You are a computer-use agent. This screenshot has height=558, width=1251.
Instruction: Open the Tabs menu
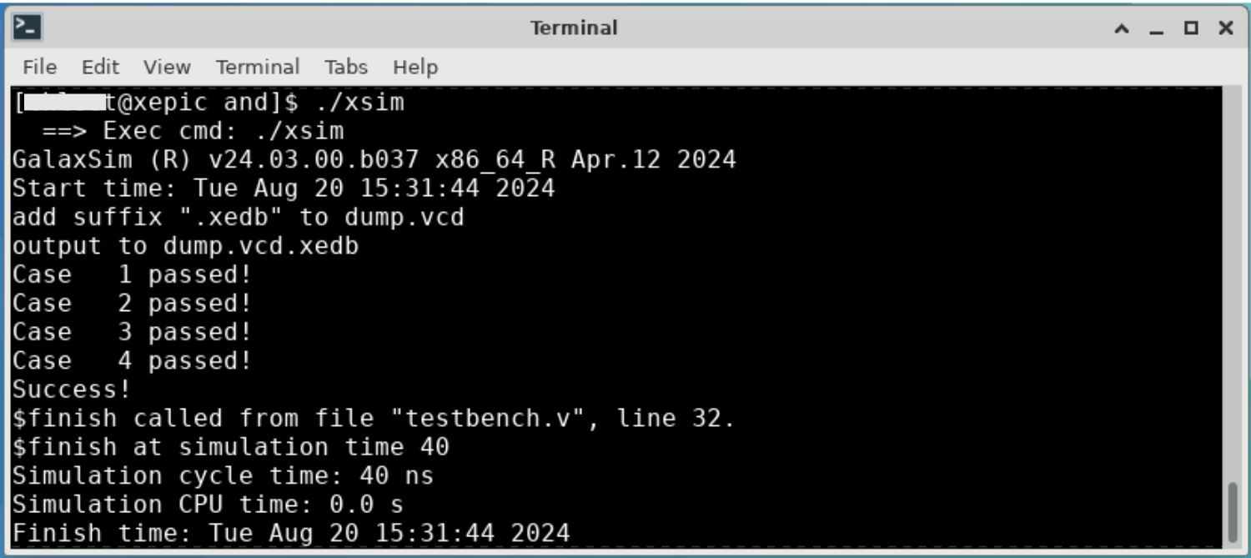pyautogui.click(x=346, y=67)
